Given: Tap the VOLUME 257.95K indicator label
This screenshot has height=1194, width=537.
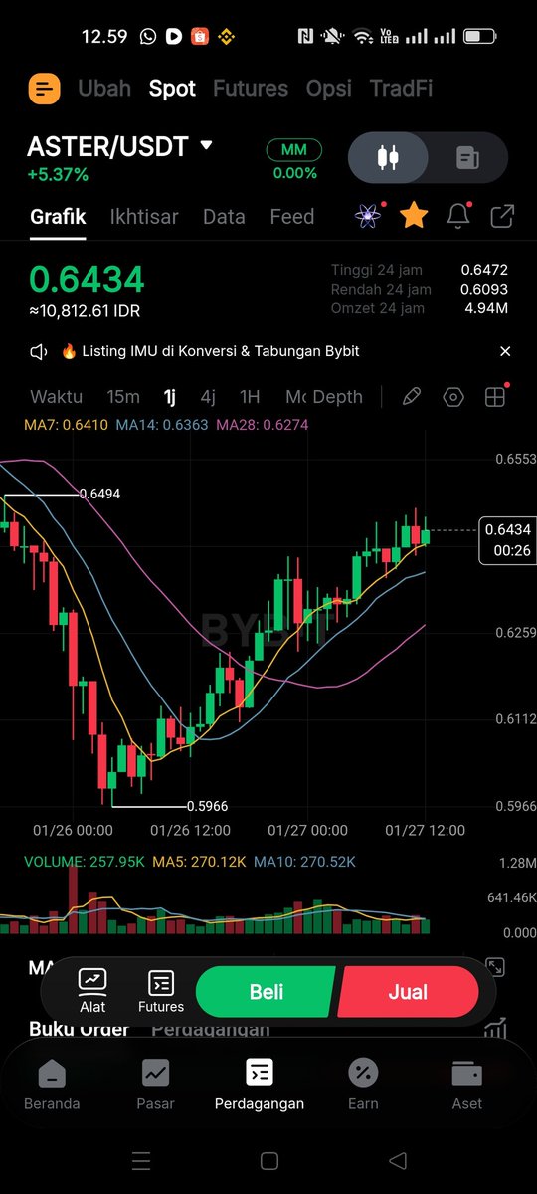Looking at the screenshot, I should [86, 862].
